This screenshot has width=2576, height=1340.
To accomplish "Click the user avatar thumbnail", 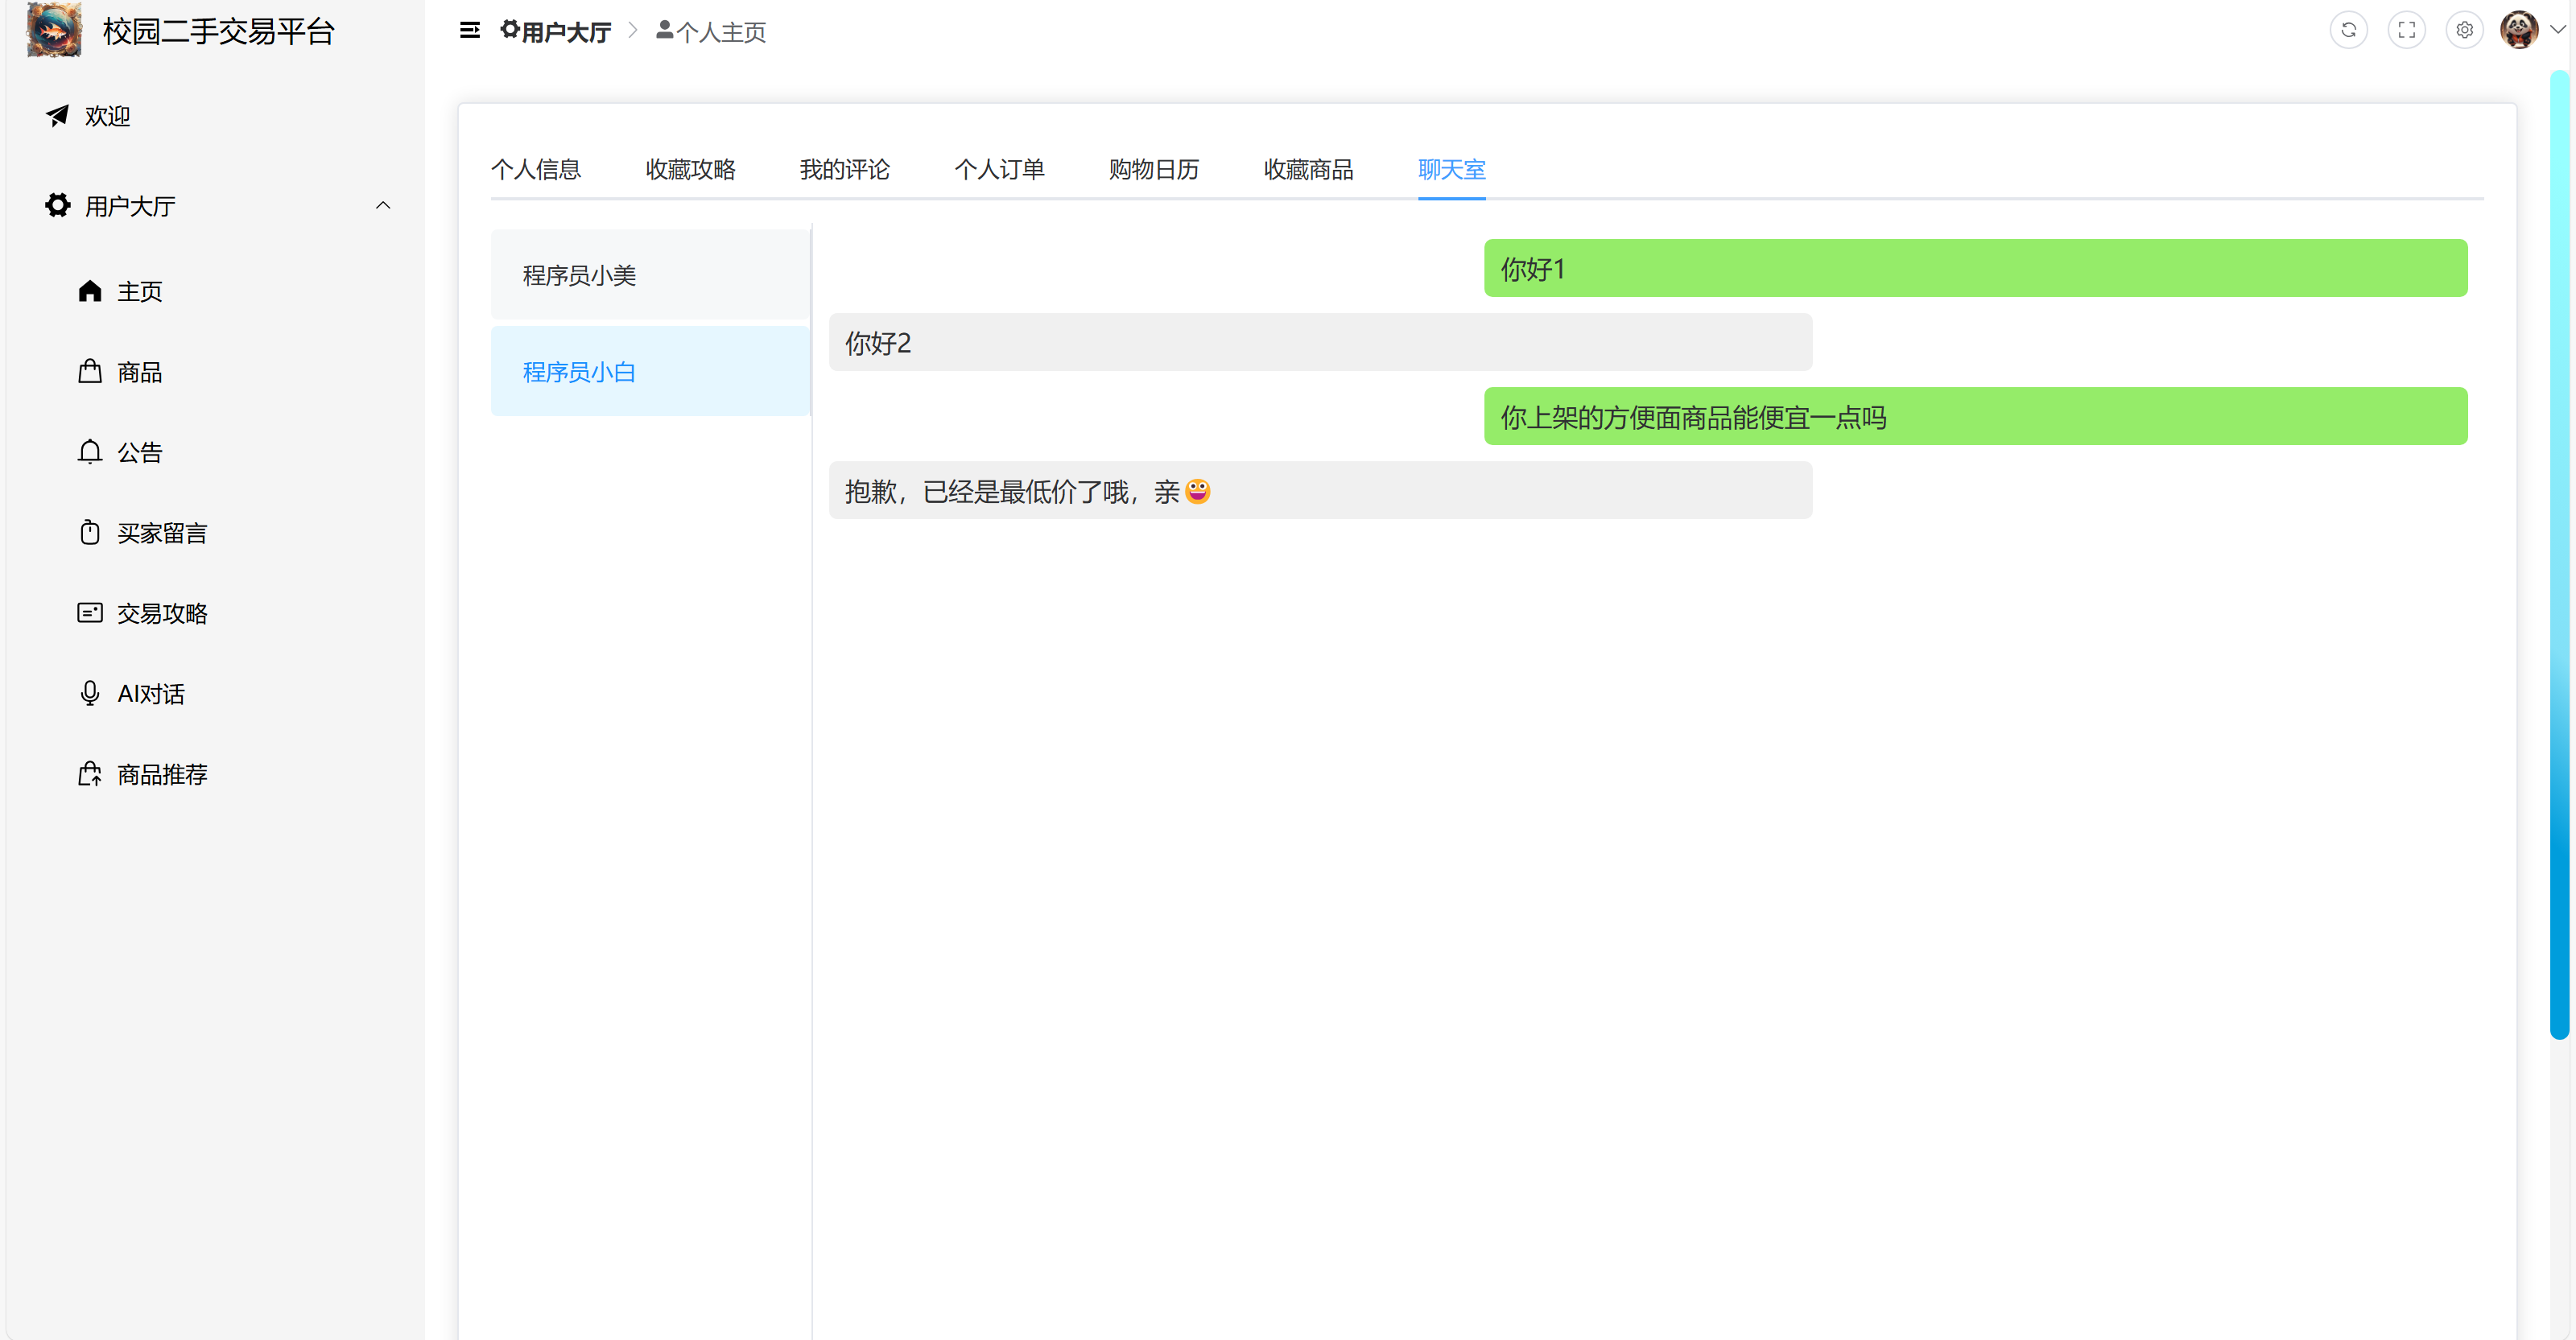I will pyautogui.click(x=2519, y=30).
